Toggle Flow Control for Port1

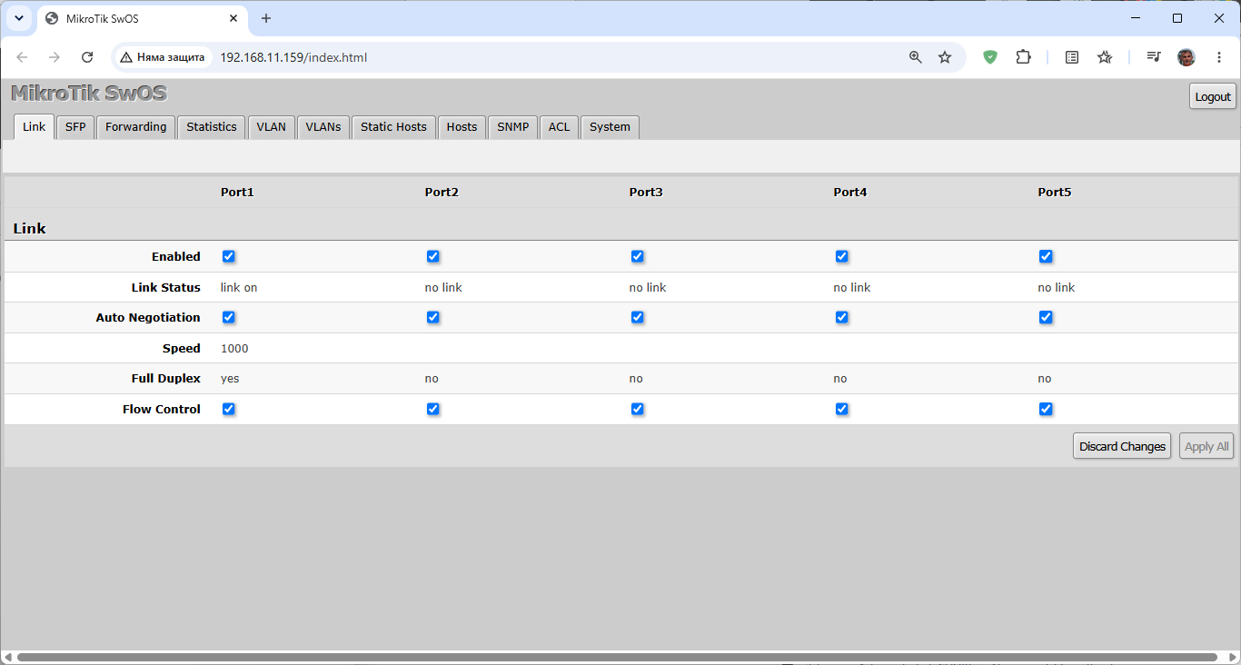pyautogui.click(x=229, y=409)
